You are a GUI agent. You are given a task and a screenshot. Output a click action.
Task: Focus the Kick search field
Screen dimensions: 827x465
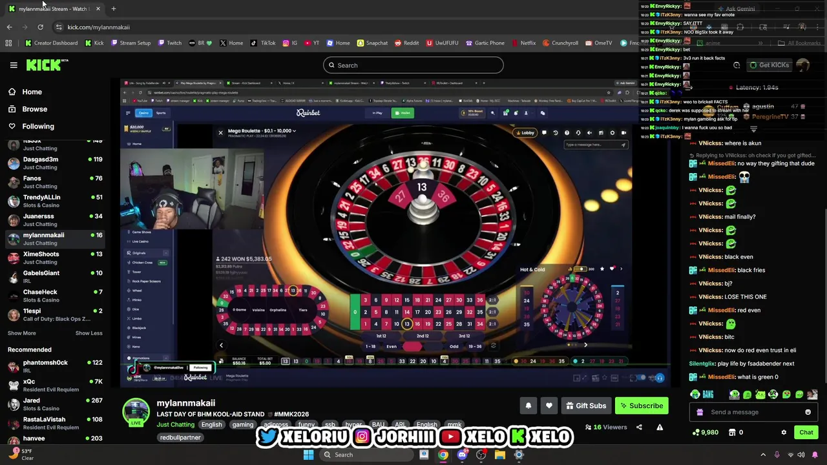tap(413, 65)
